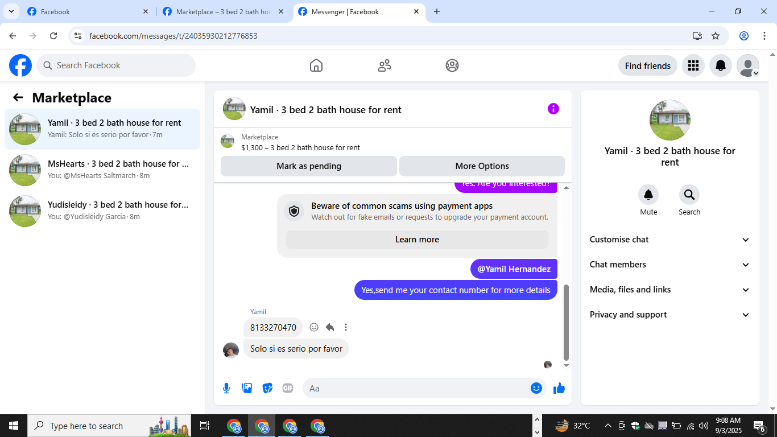The height and width of the screenshot is (437, 777).
Task: Click the browser address bar URL
Action: click(173, 36)
